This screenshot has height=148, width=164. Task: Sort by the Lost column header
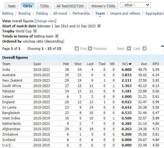90,64
